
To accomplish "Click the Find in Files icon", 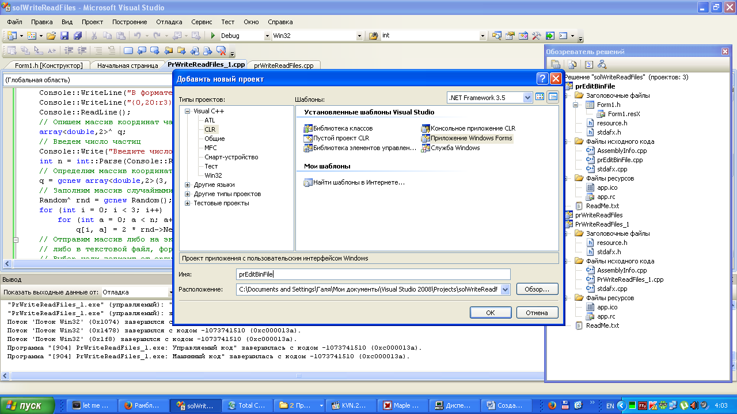I will (x=373, y=36).
